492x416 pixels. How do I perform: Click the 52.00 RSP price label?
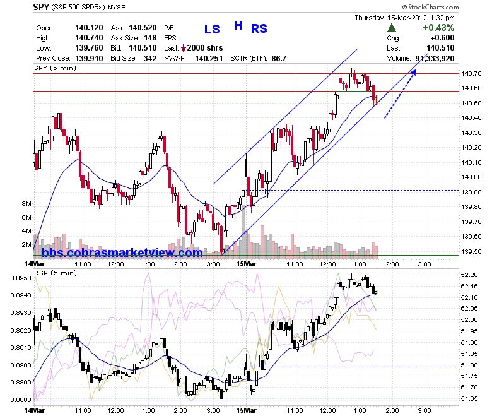point(469,320)
